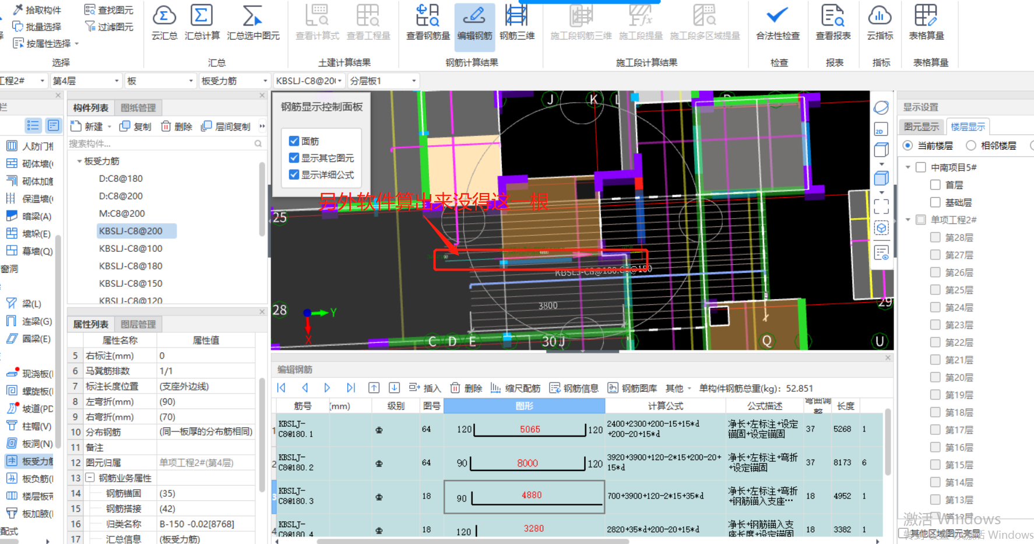Open 板 component type dropdown
The height and width of the screenshot is (544, 1034).
(x=160, y=80)
